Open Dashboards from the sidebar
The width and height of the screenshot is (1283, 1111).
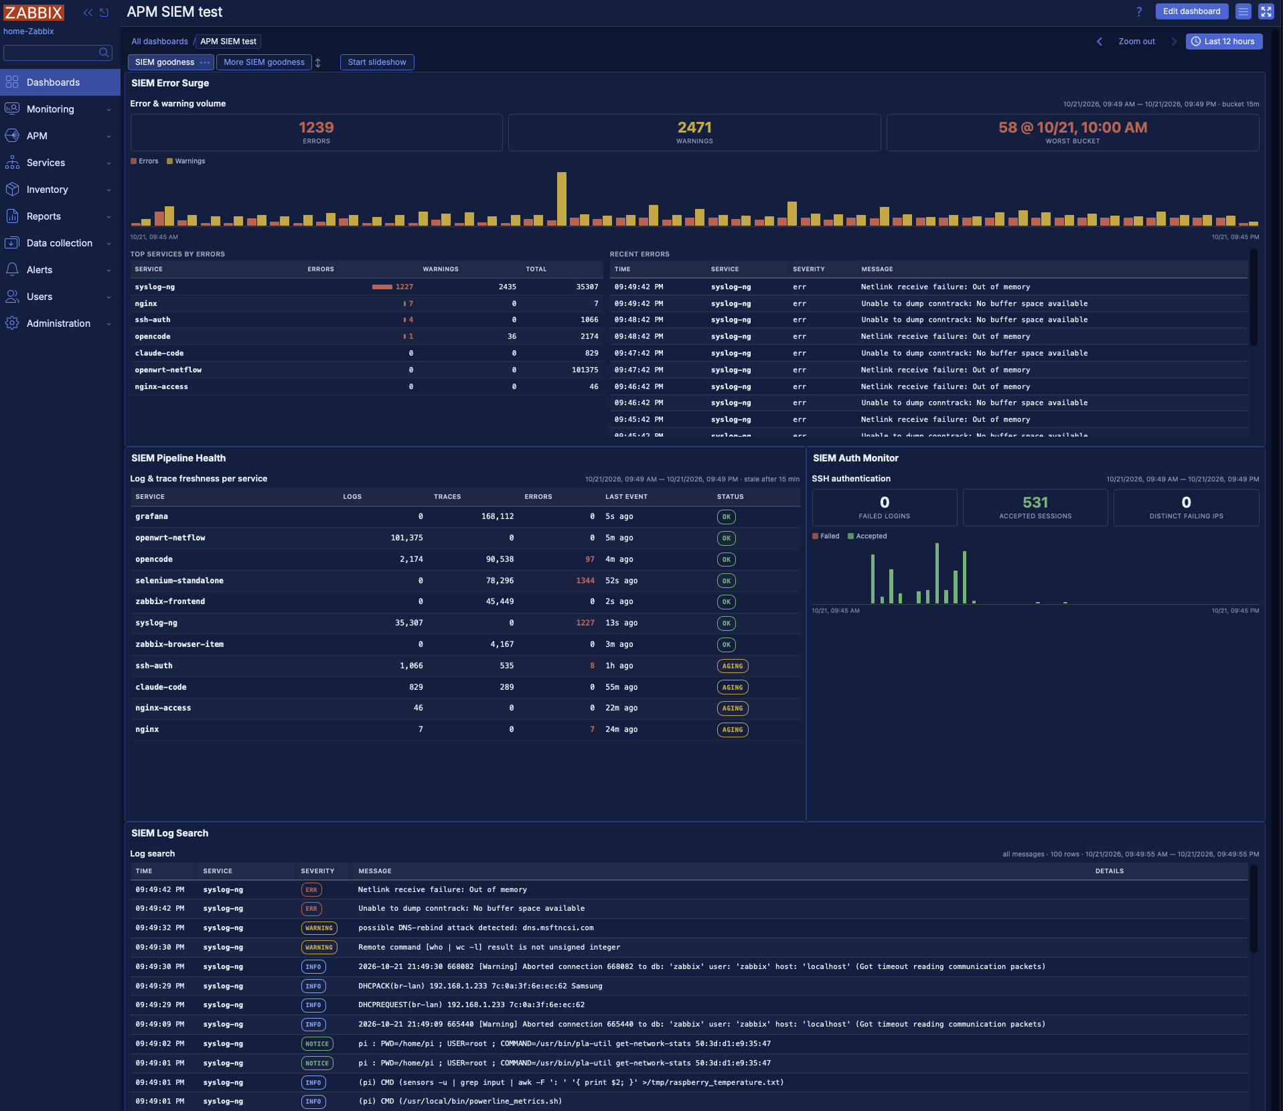pyautogui.click(x=60, y=82)
